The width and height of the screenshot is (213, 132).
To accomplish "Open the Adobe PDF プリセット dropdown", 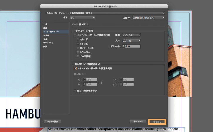I will click(x=117, y=13).
